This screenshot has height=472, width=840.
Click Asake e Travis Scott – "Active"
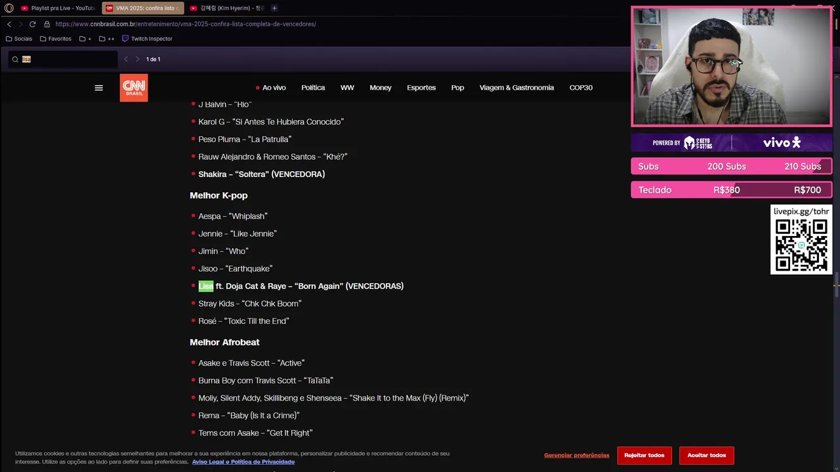(x=251, y=363)
